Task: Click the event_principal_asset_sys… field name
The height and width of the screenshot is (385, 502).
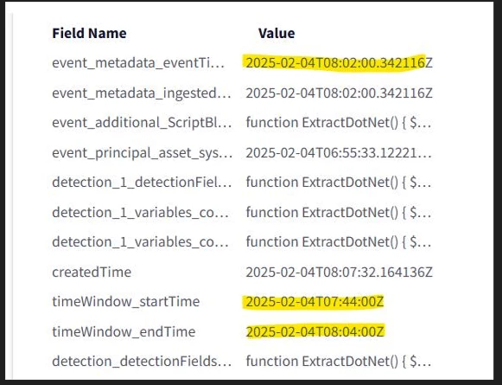Action: [x=143, y=153]
